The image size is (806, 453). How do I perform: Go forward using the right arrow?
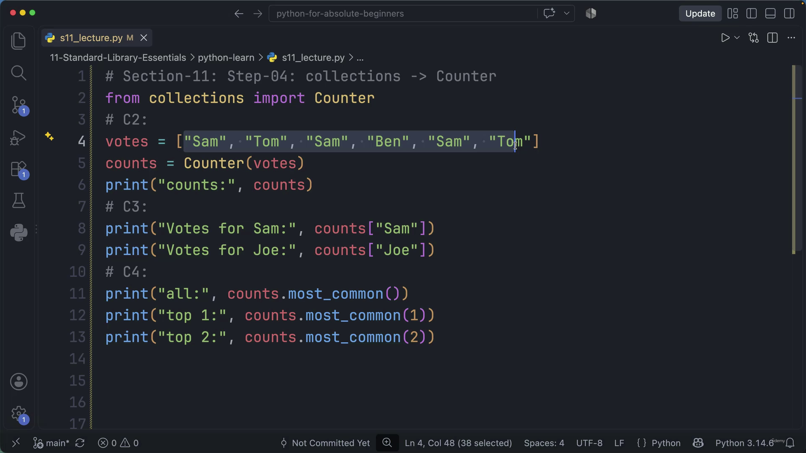[x=258, y=13]
